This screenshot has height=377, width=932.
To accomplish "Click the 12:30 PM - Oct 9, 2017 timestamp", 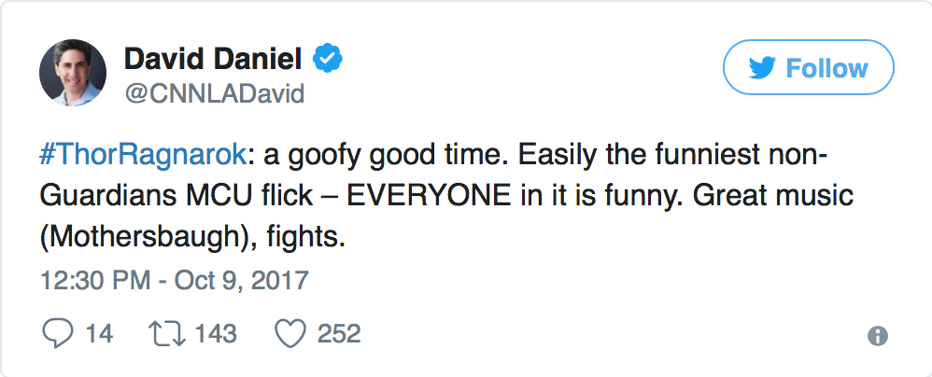I will tap(175, 280).
